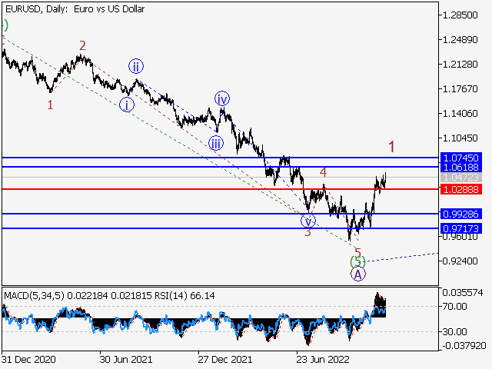This screenshot has width=492, height=369.
Task: Select the 1.06188 blue price level label
Action: pos(461,167)
